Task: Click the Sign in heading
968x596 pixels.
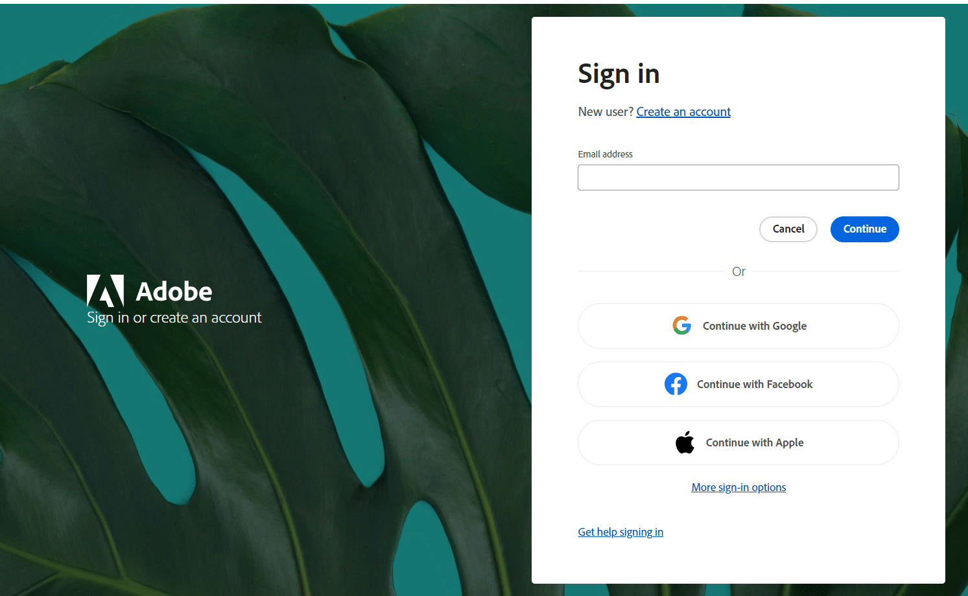Action: click(619, 74)
